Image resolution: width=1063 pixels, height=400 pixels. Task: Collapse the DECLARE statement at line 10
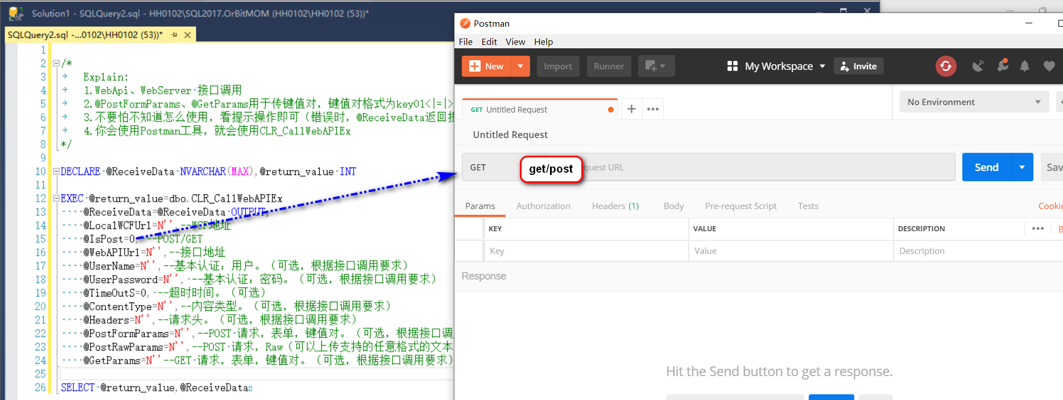tap(56, 171)
